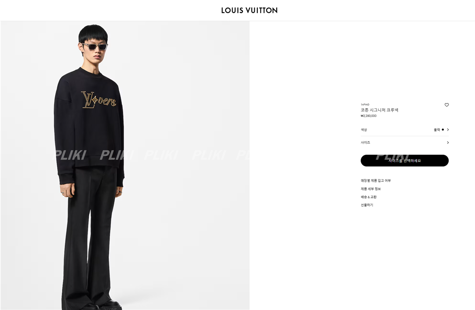Image resolution: width=475 pixels, height=310 pixels.
Task: Click the 코튼 시그니처 크루넥 product title
Action: [379, 110]
